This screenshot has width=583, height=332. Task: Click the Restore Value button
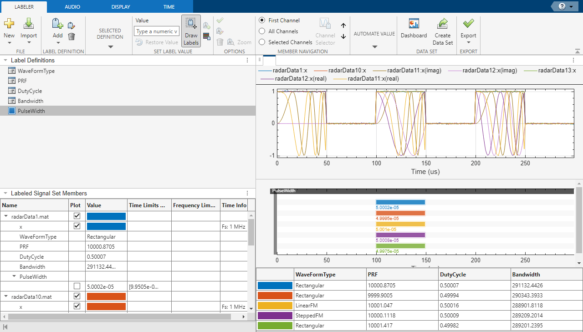(157, 42)
